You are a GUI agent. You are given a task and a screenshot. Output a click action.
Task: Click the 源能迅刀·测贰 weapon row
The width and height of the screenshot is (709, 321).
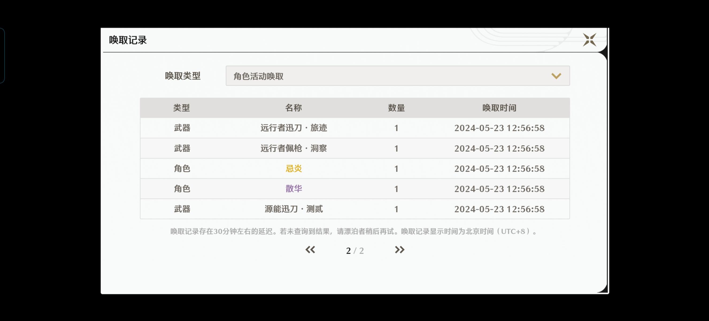[x=294, y=209]
